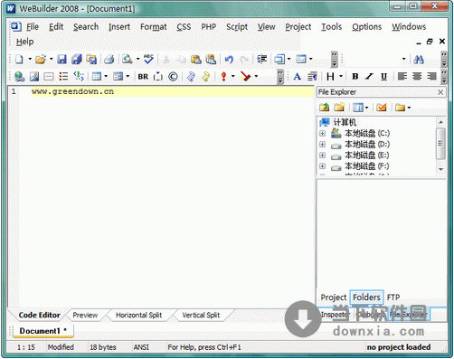
Task: Insert the copyright symbol icon
Action: [x=173, y=77]
